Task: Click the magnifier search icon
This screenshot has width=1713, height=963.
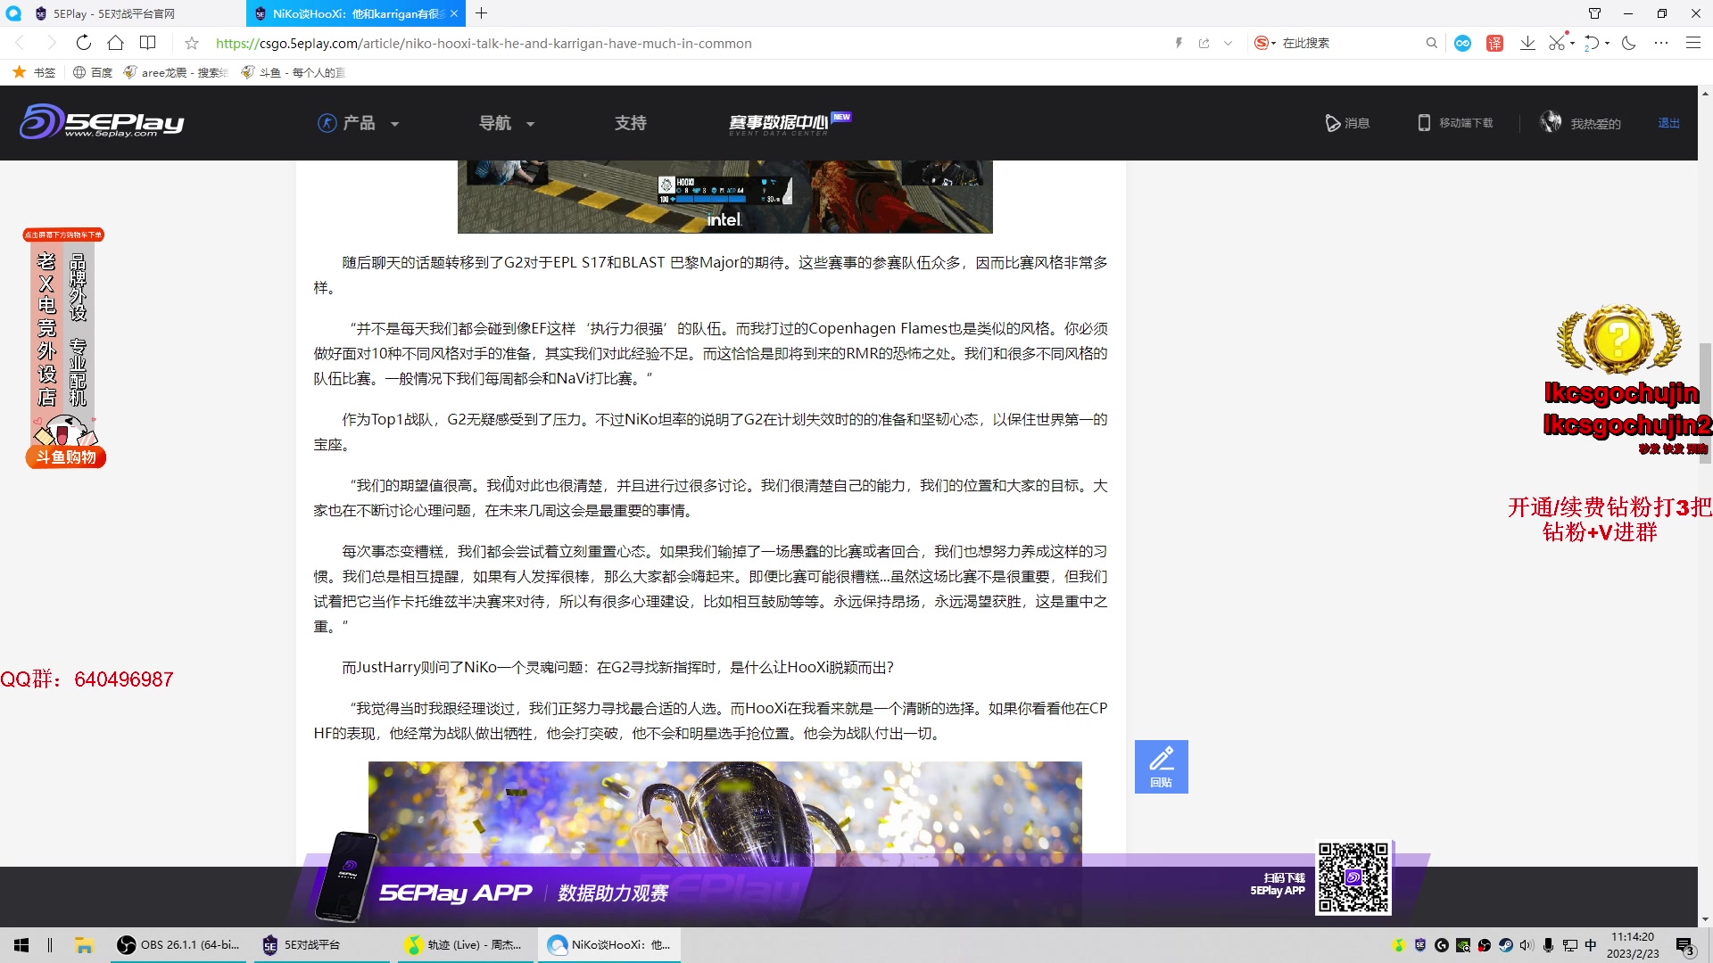Action: click(1432, 43)
